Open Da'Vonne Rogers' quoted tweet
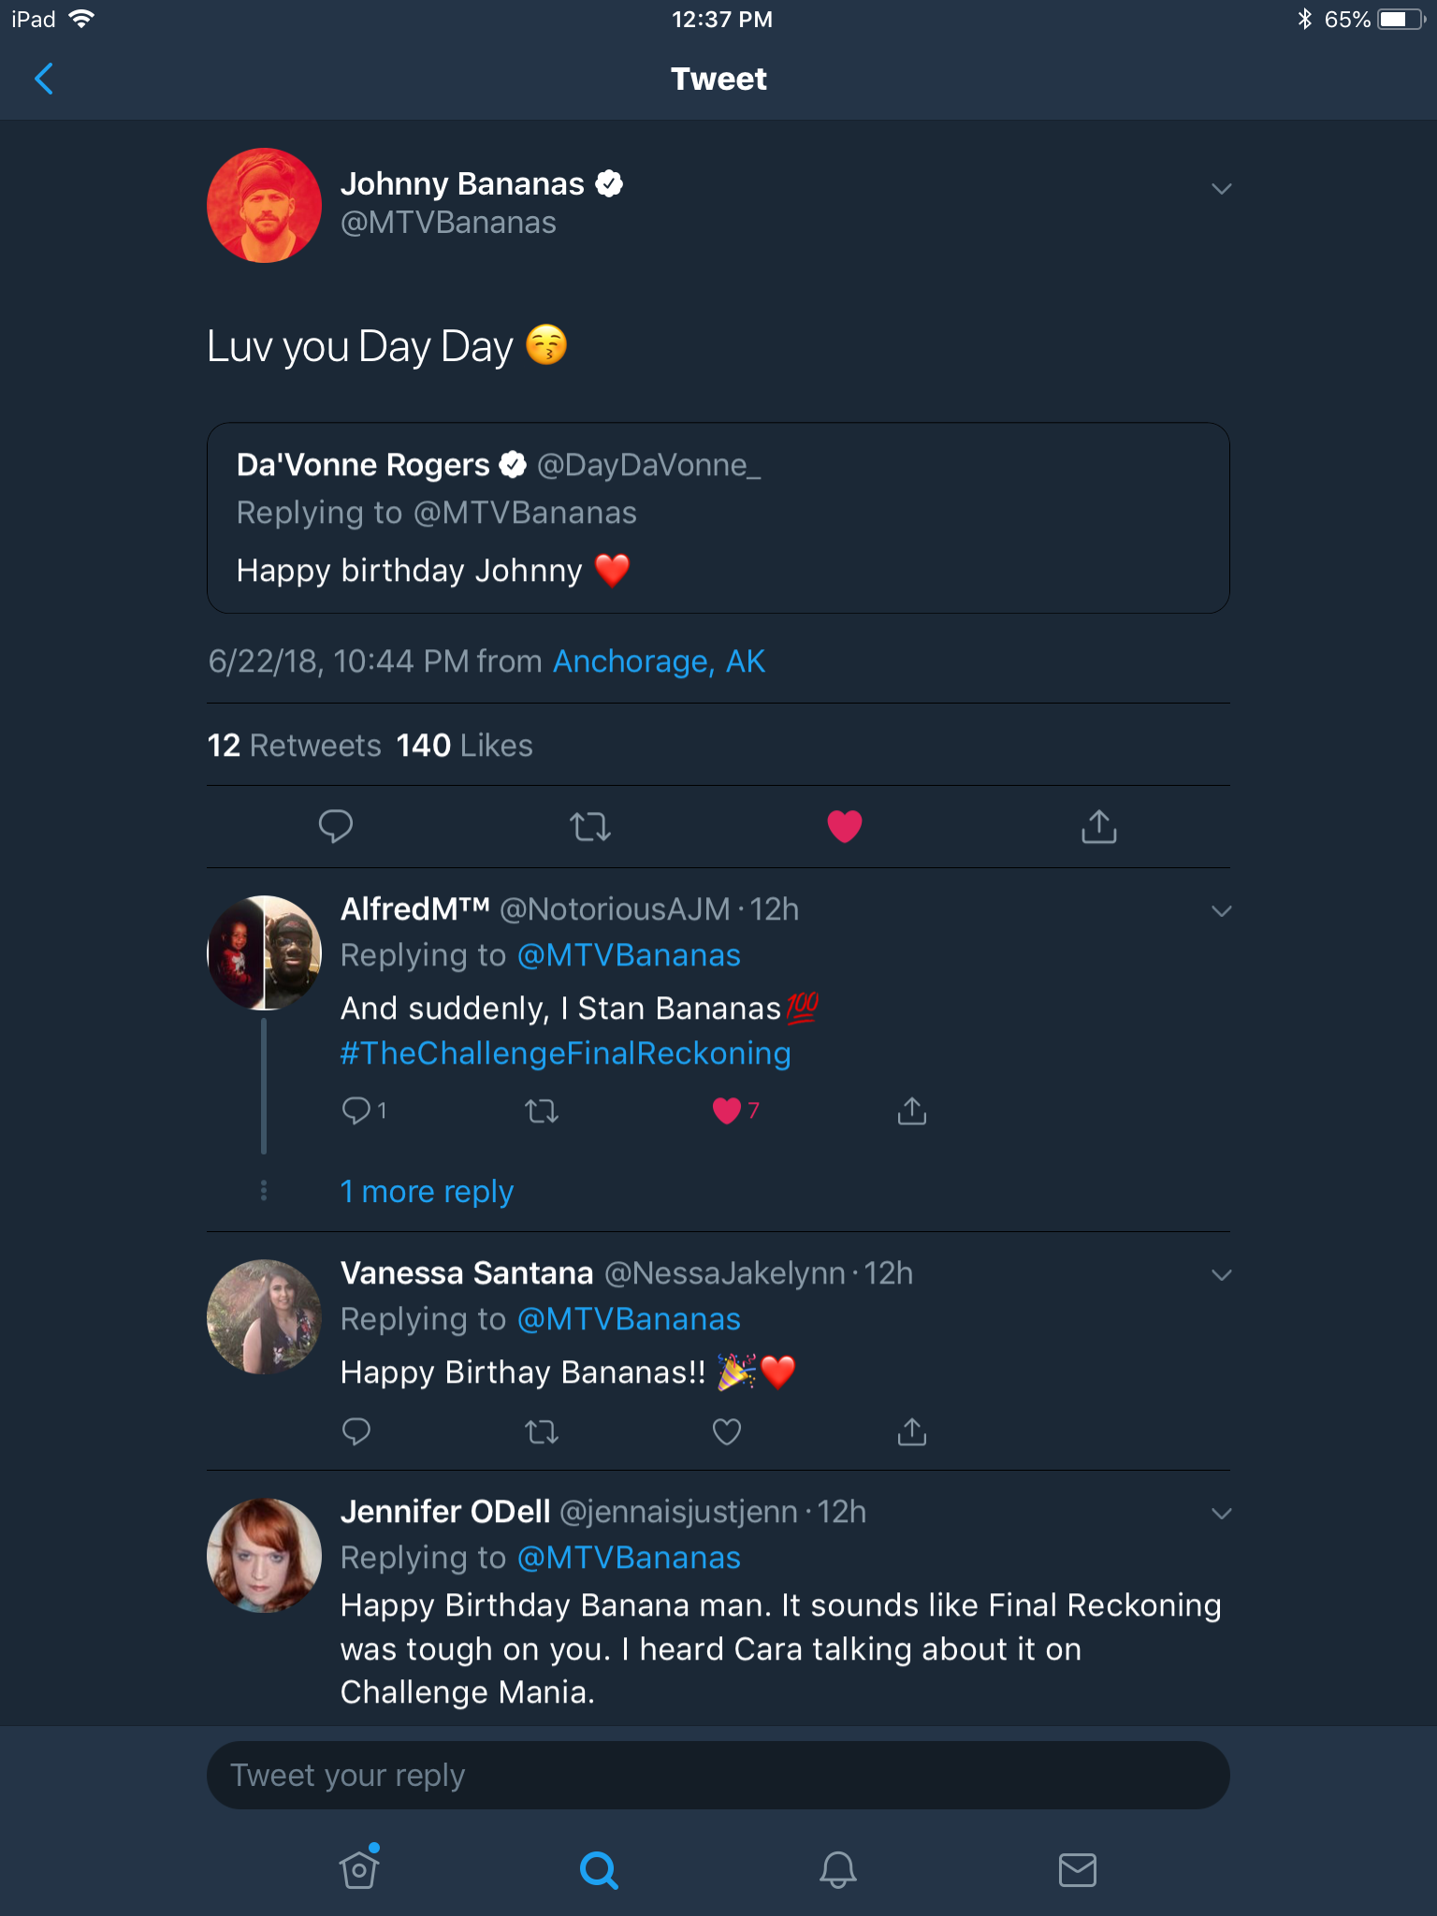Viewport: 1437px width, 1916px height. click(x=718, y=517)
